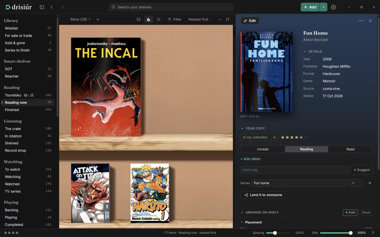Collapse the ARRANGE ON SHELF section
The width and height of the screenshot is (380, 237).
point(259,212)
